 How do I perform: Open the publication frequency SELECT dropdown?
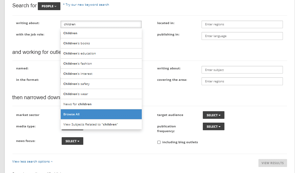coord(213,126)
